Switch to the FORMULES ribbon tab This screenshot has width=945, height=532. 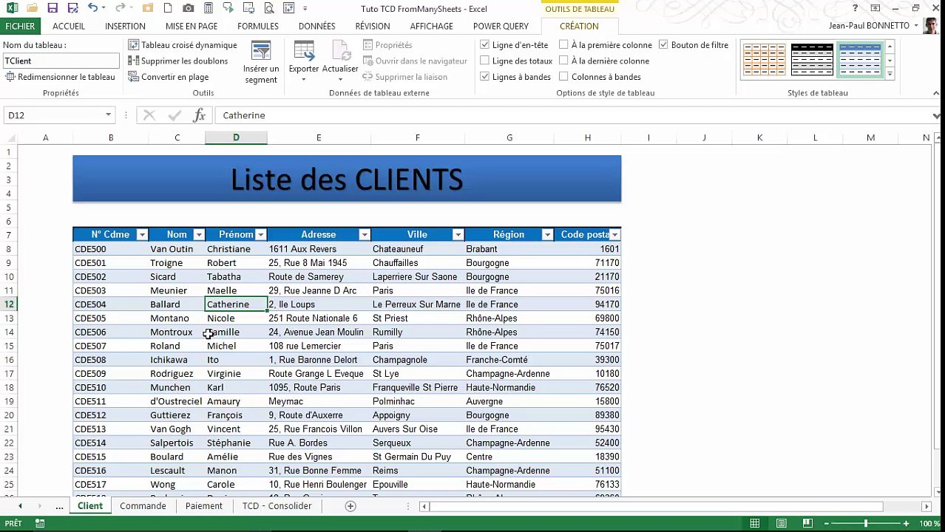tap(258, 26)
